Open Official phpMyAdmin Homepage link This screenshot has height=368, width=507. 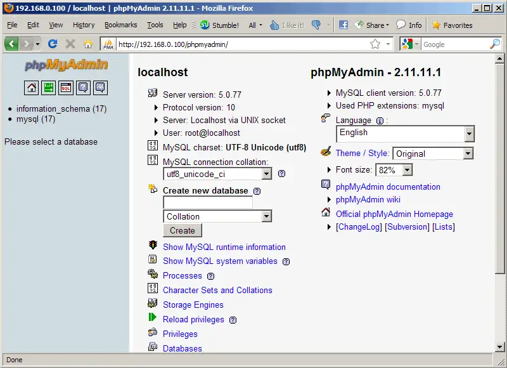tap(394, 214)
